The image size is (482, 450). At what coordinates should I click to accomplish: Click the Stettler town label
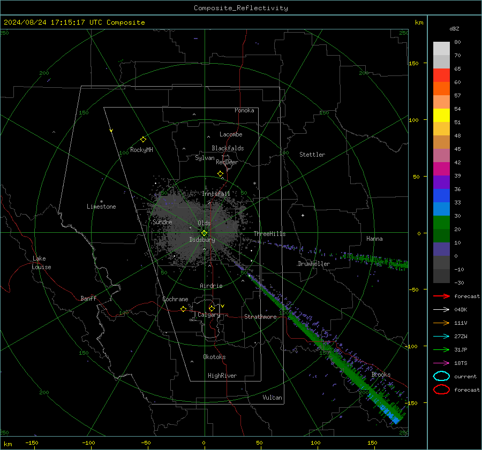[x=312, y=155]
